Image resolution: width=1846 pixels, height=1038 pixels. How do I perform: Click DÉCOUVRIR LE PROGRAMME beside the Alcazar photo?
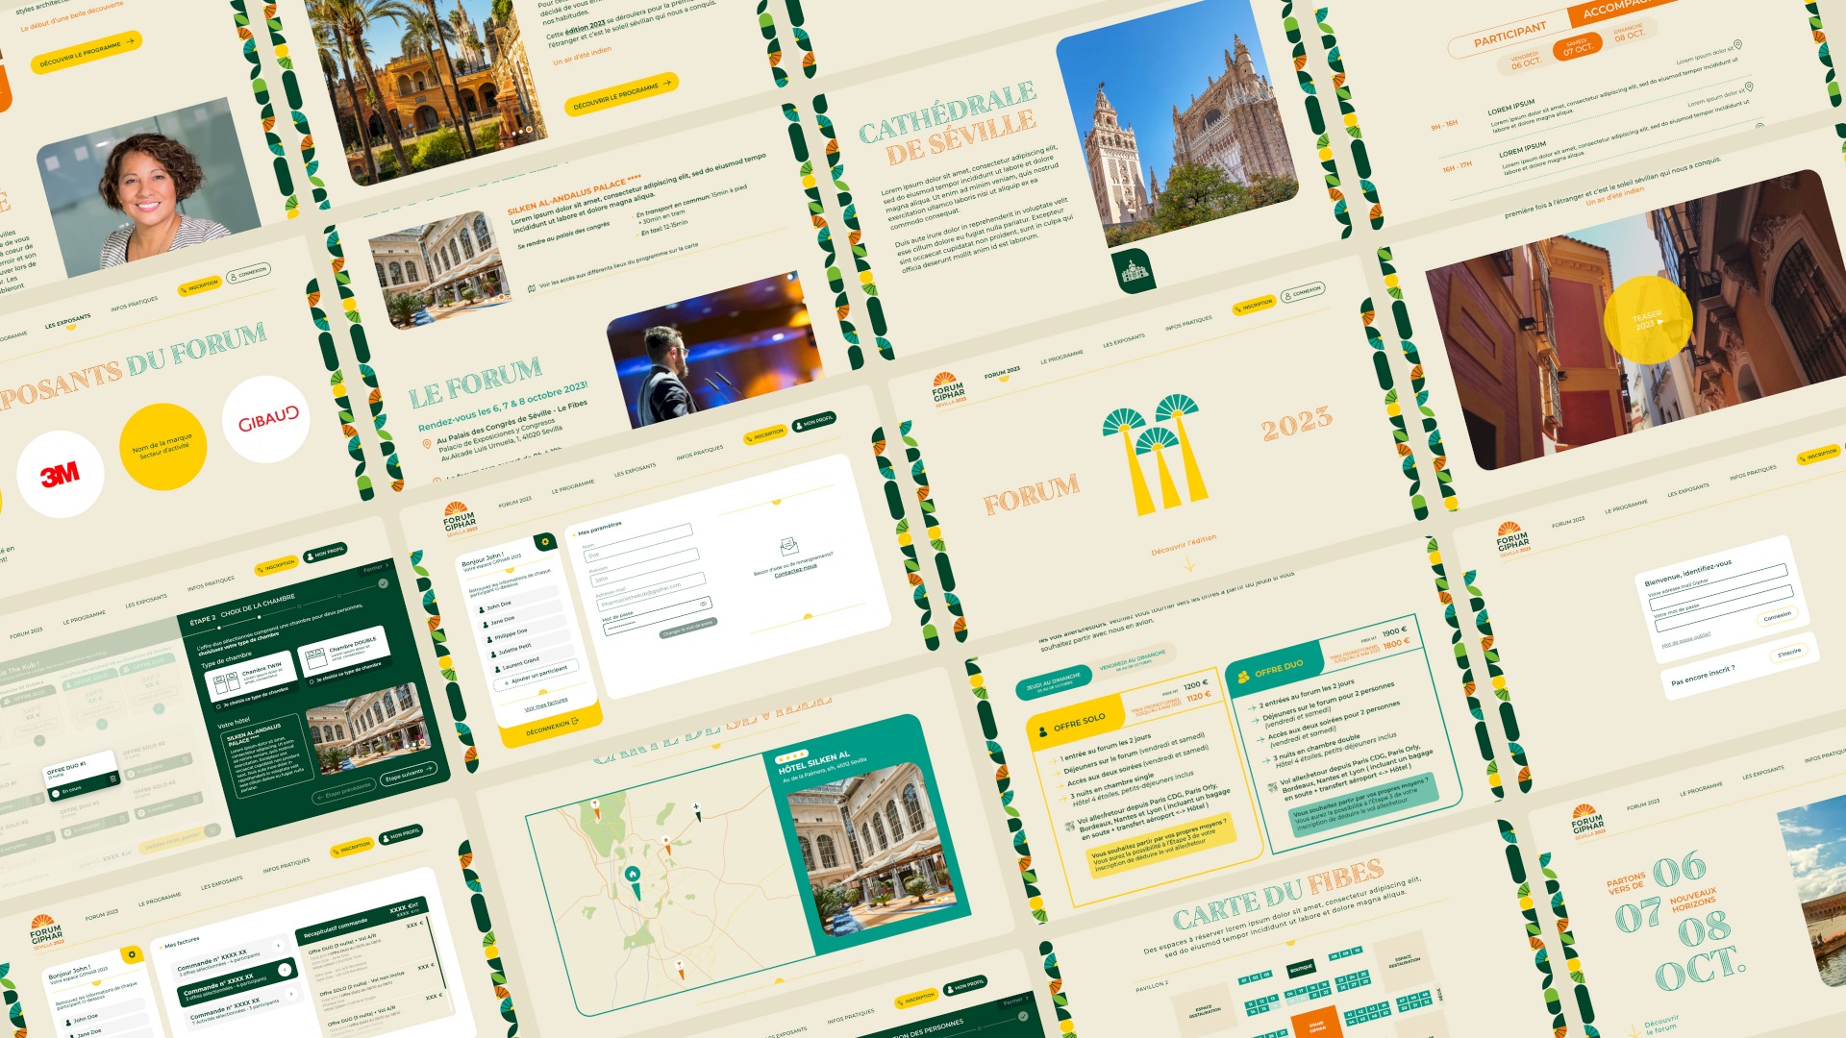620,93
